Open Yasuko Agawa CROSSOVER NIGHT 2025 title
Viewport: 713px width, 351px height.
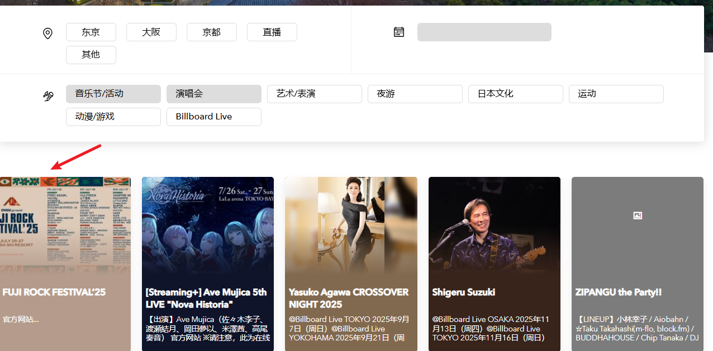pos(349,299)
